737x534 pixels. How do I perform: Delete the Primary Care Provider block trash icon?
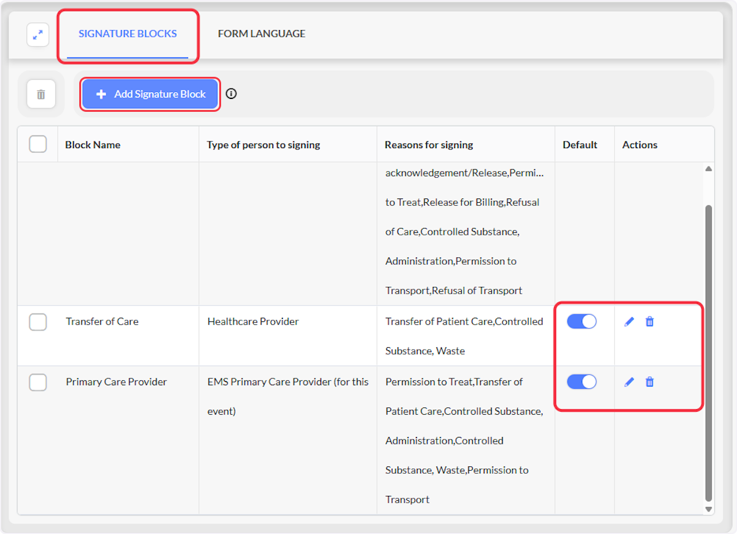coord(650,382)
